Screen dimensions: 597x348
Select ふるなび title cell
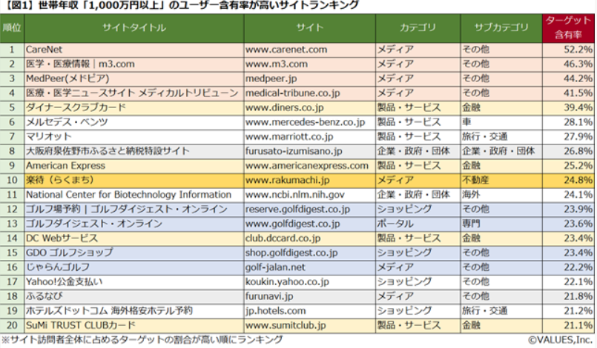[x=134, y=296]
